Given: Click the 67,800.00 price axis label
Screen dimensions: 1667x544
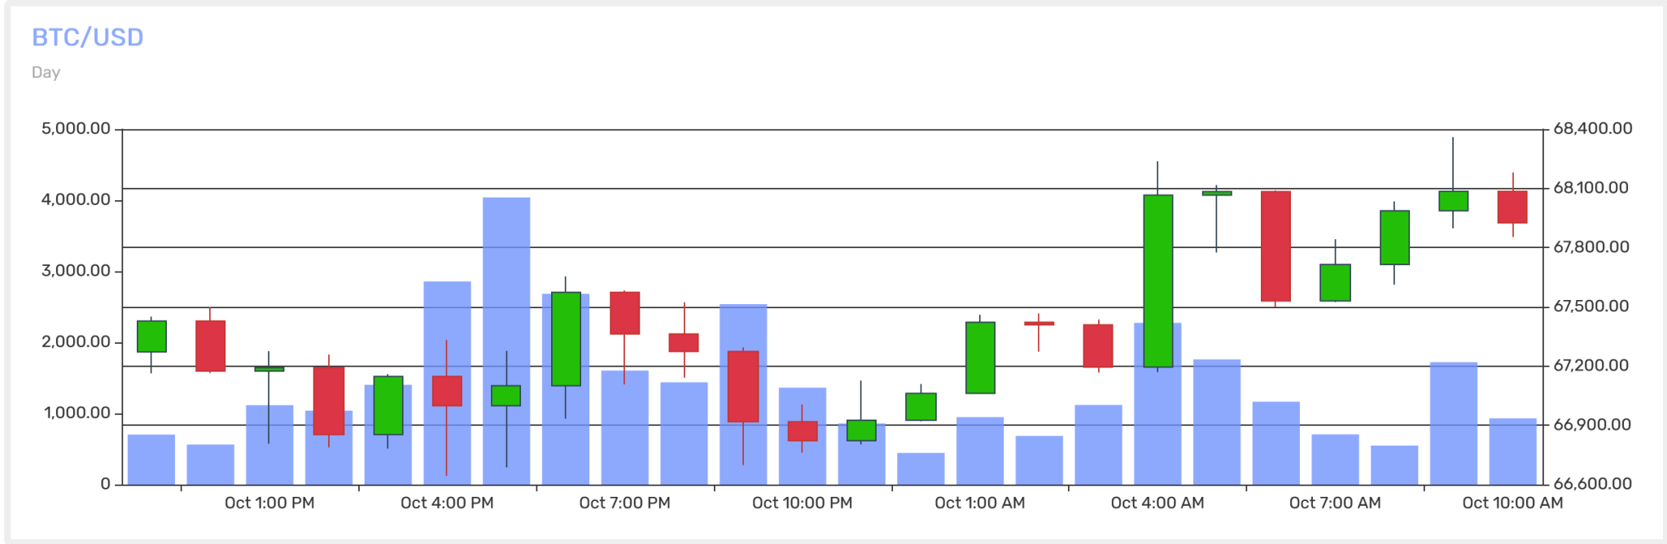Looking at the screenshot, I should pos(1591,247).
